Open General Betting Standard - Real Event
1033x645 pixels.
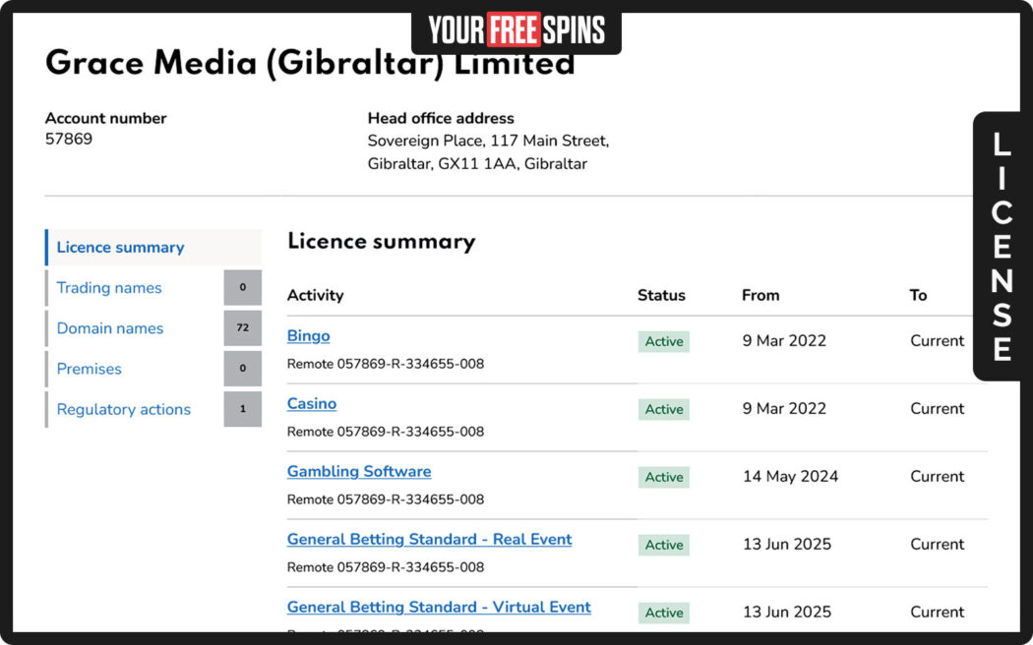click(429, 539)
